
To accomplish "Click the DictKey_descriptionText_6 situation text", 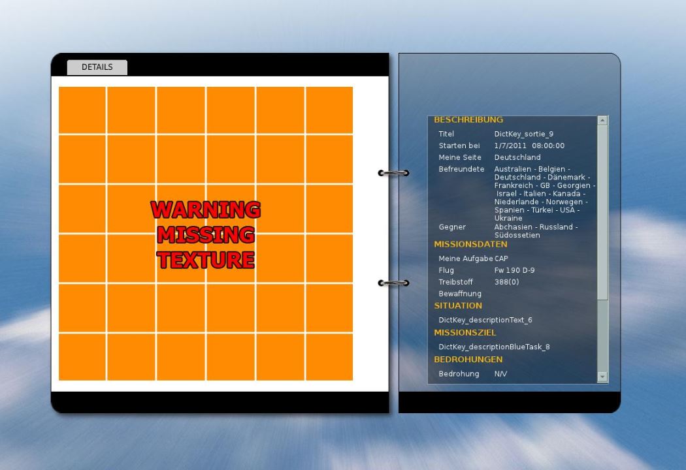I will tap(485, 320).
